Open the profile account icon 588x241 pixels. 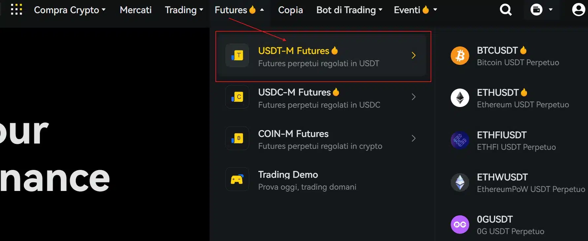point(578,10)
